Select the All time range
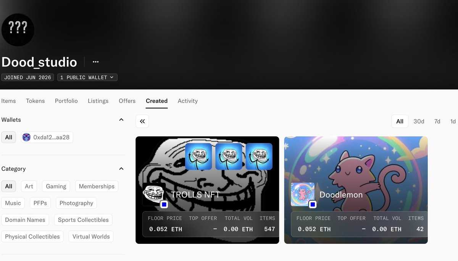458x261 pixels. [x=400, y=121]
